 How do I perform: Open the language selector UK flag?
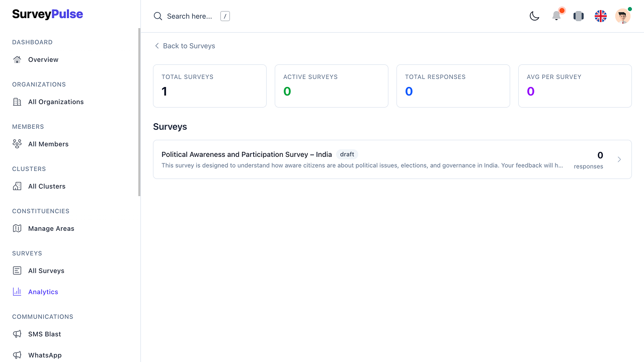click(x=601, y=16)
